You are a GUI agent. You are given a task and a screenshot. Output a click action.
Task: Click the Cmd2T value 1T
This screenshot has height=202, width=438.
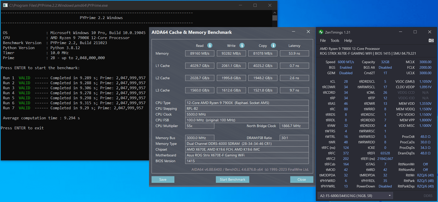click(x=385, y=73)
